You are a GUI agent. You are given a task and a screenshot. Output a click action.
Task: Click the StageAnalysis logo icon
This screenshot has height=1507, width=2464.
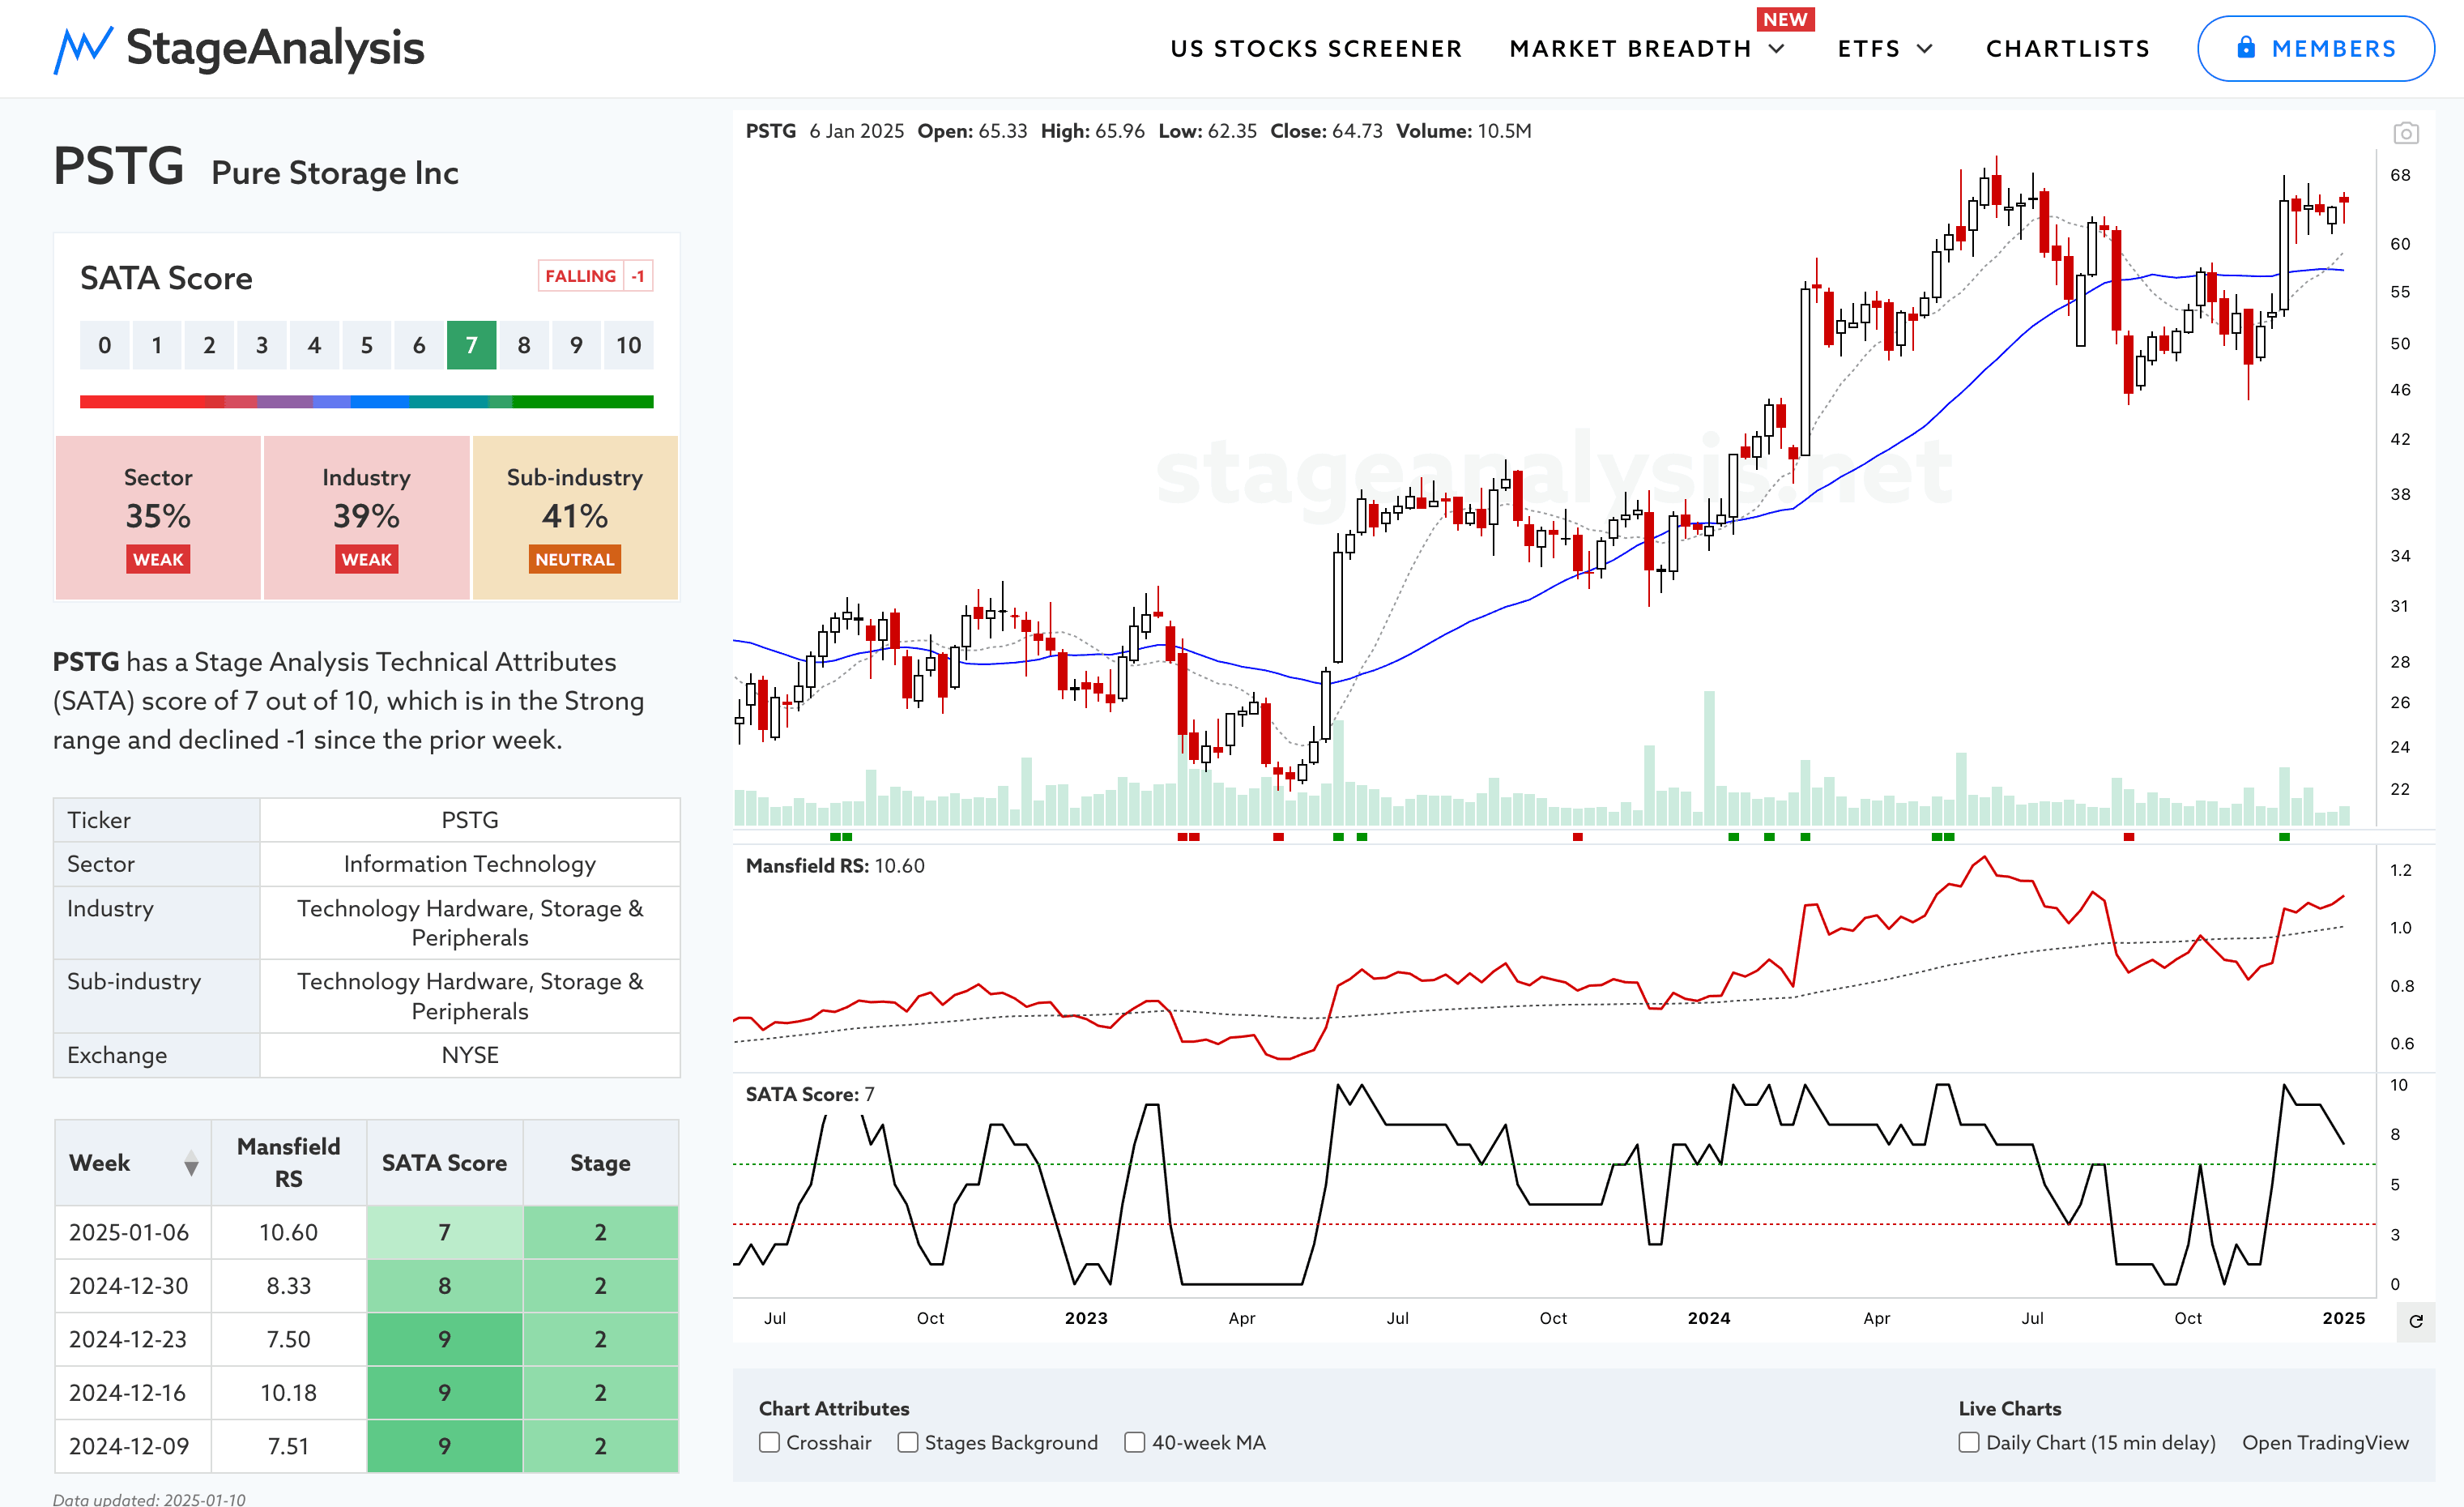[82, 49]
